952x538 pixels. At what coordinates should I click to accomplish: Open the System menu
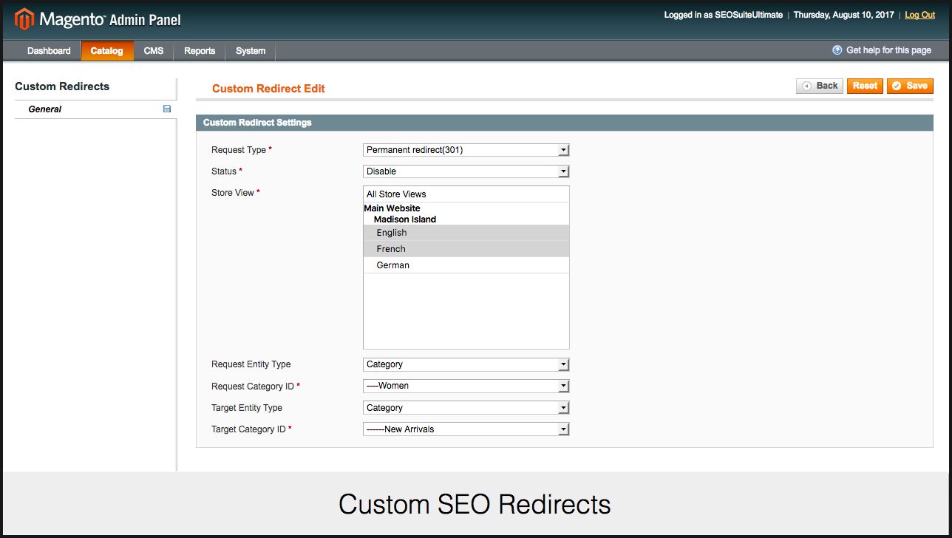click(x=251, y=51)
